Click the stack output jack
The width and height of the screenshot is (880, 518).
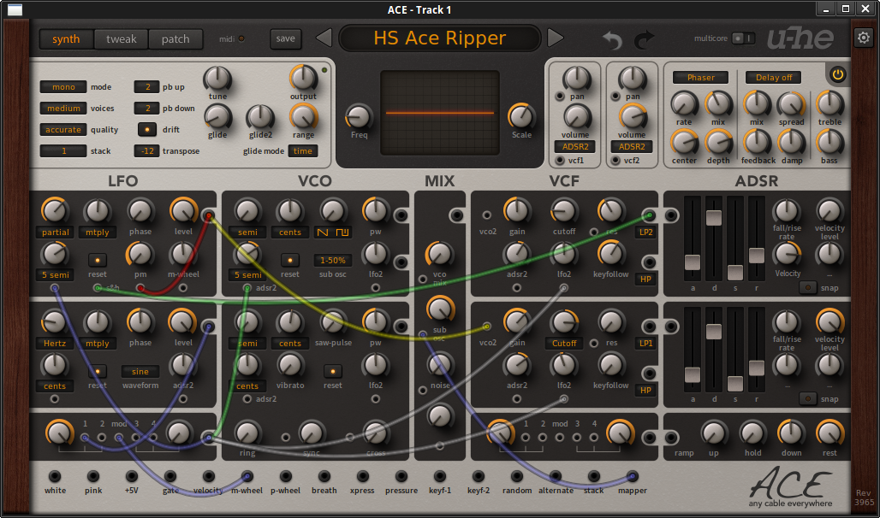pos(594,476)
